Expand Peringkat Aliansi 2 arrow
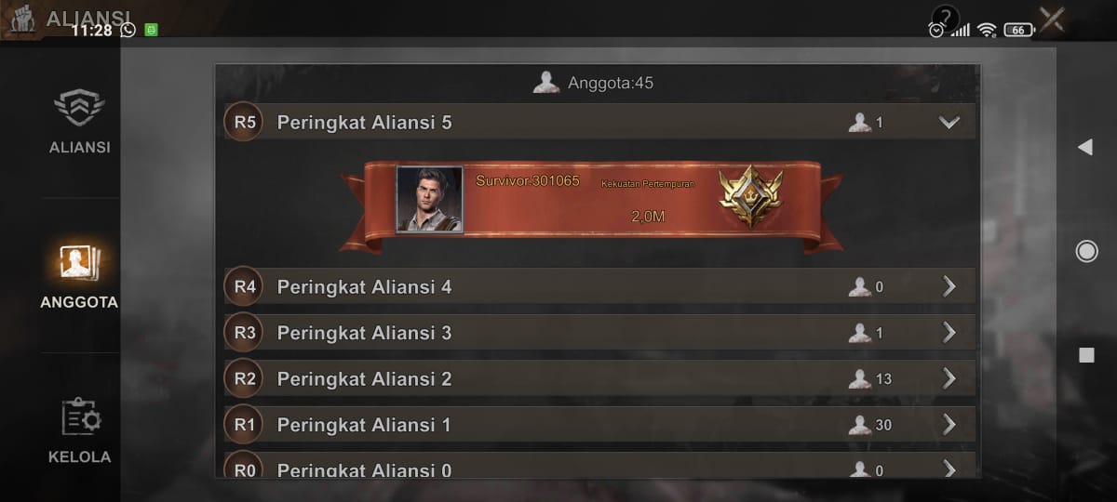Image resolution: width=1117 pixels, height=502 pixels. 949,378
